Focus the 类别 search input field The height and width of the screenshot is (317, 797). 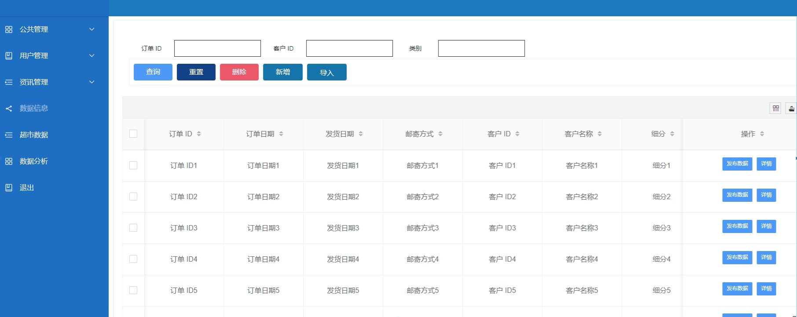pos(481,48)
